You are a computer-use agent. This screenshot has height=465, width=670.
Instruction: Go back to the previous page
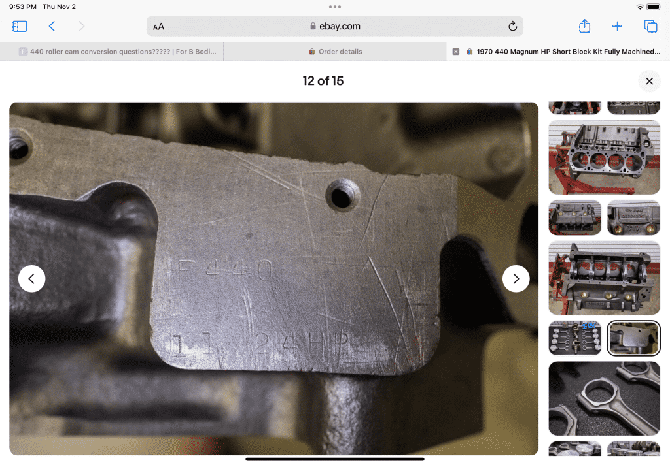(52, 26)
